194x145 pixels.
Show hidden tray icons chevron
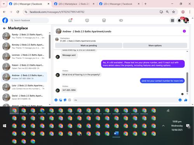click(x=163, y=126)
